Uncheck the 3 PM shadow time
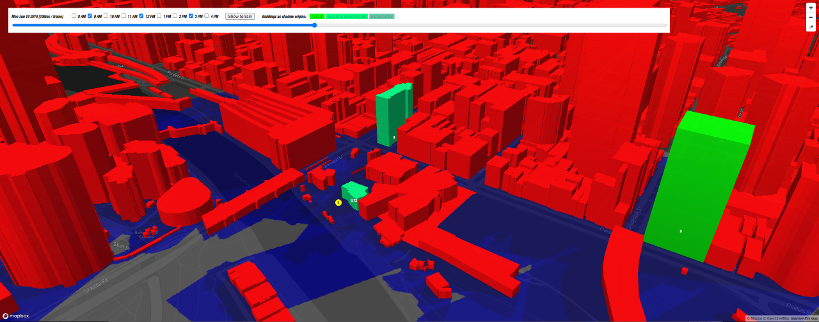Image resolution: width=819 pixels, height=322 pixels. point(191,16)
